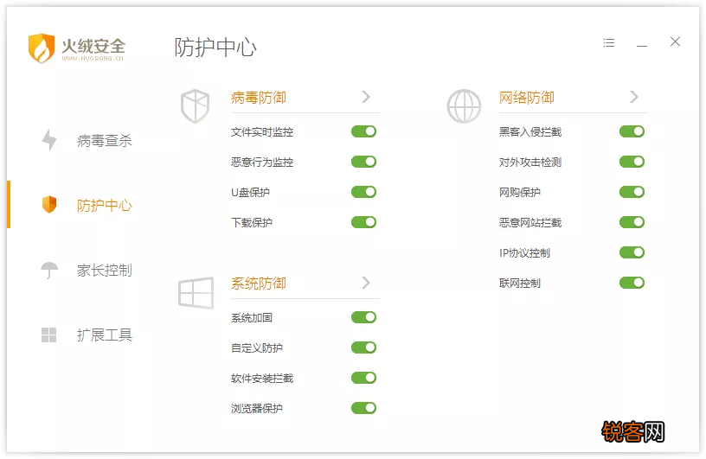The image size is (706, 459).
Task: Click the 软件安装拦截 label
Action: [x=262, y=378]
